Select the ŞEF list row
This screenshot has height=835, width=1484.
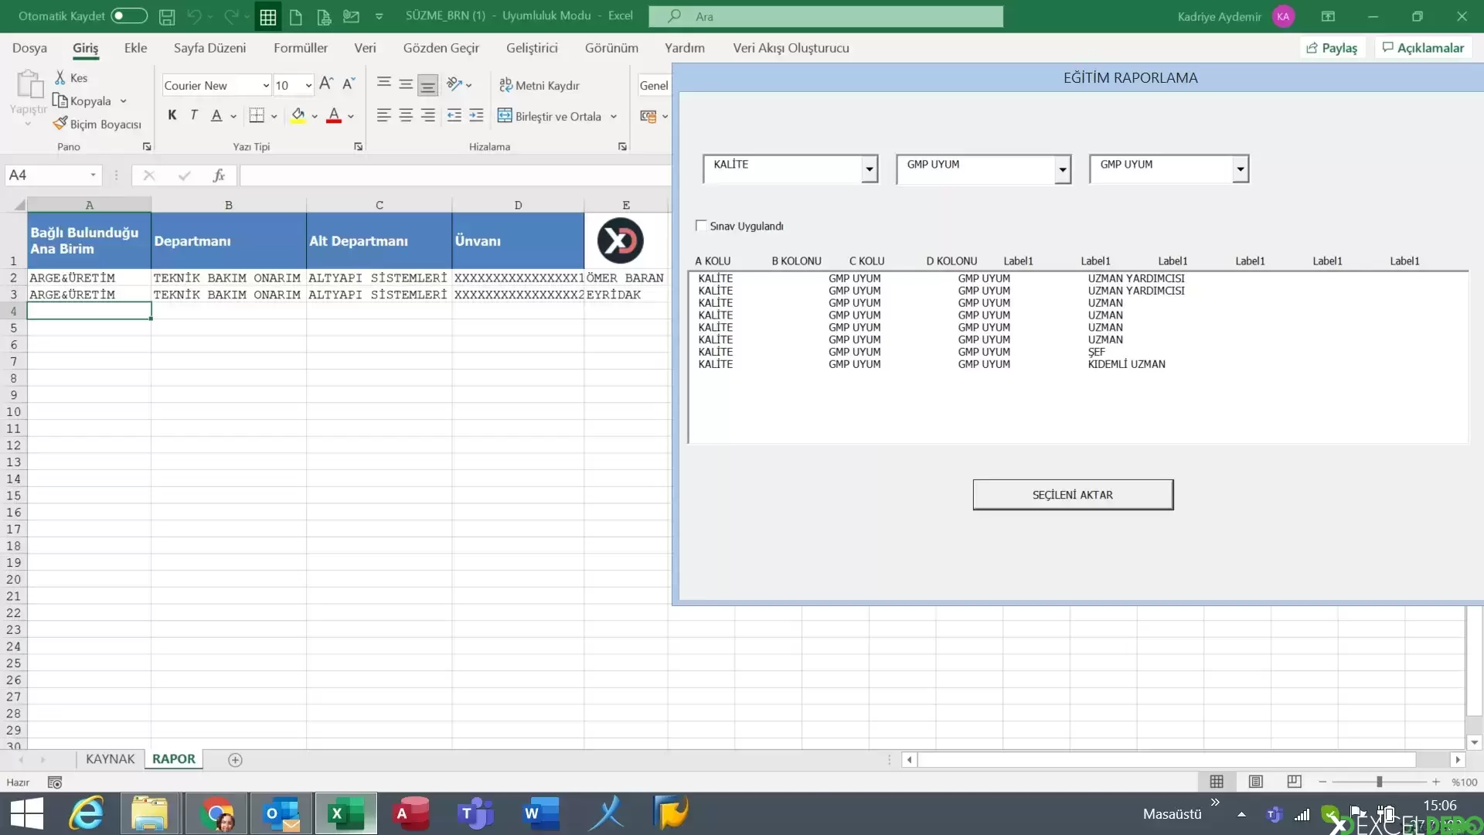[x=1078, y=352]
